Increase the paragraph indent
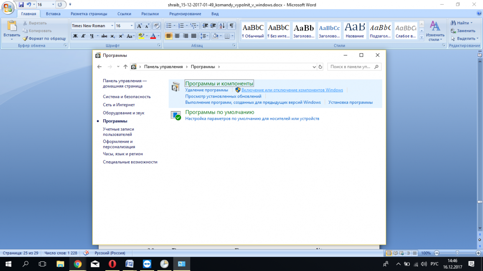This screenshot has height=271, width=483. (213, 26)
